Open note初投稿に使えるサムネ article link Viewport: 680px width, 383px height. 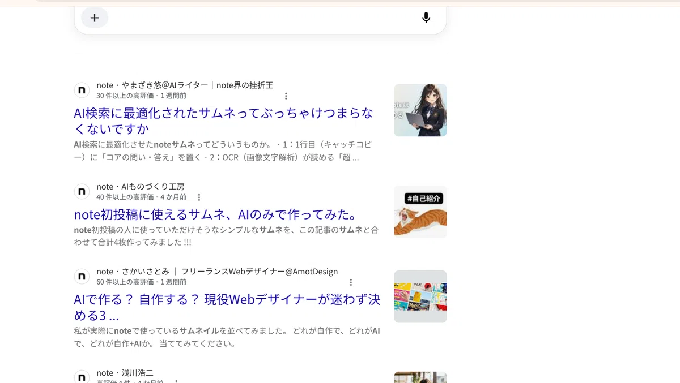coord(217,214)
